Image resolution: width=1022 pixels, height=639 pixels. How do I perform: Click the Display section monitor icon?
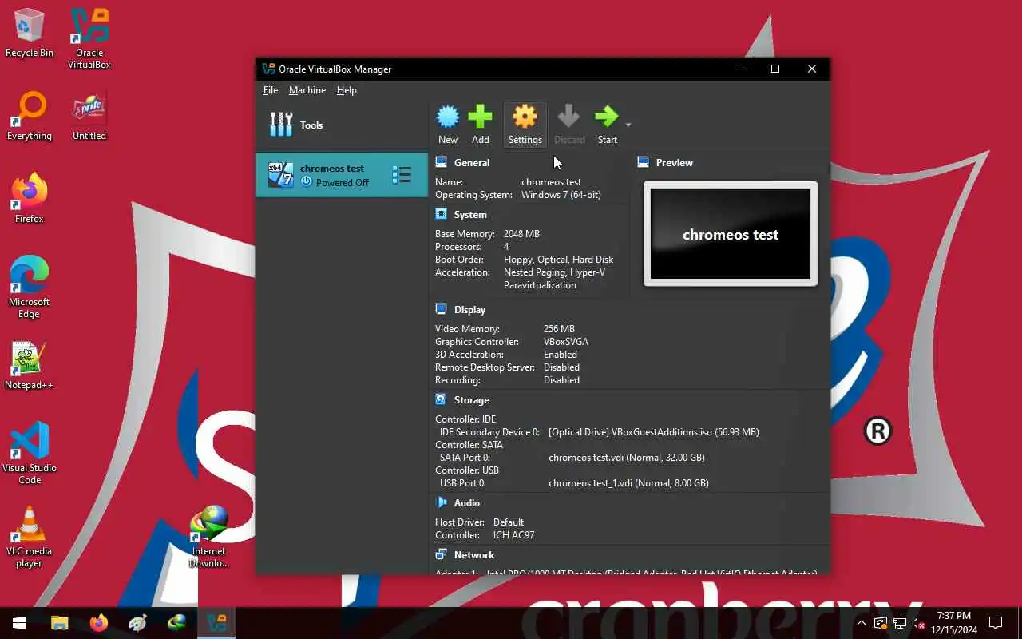coord(441,309)
